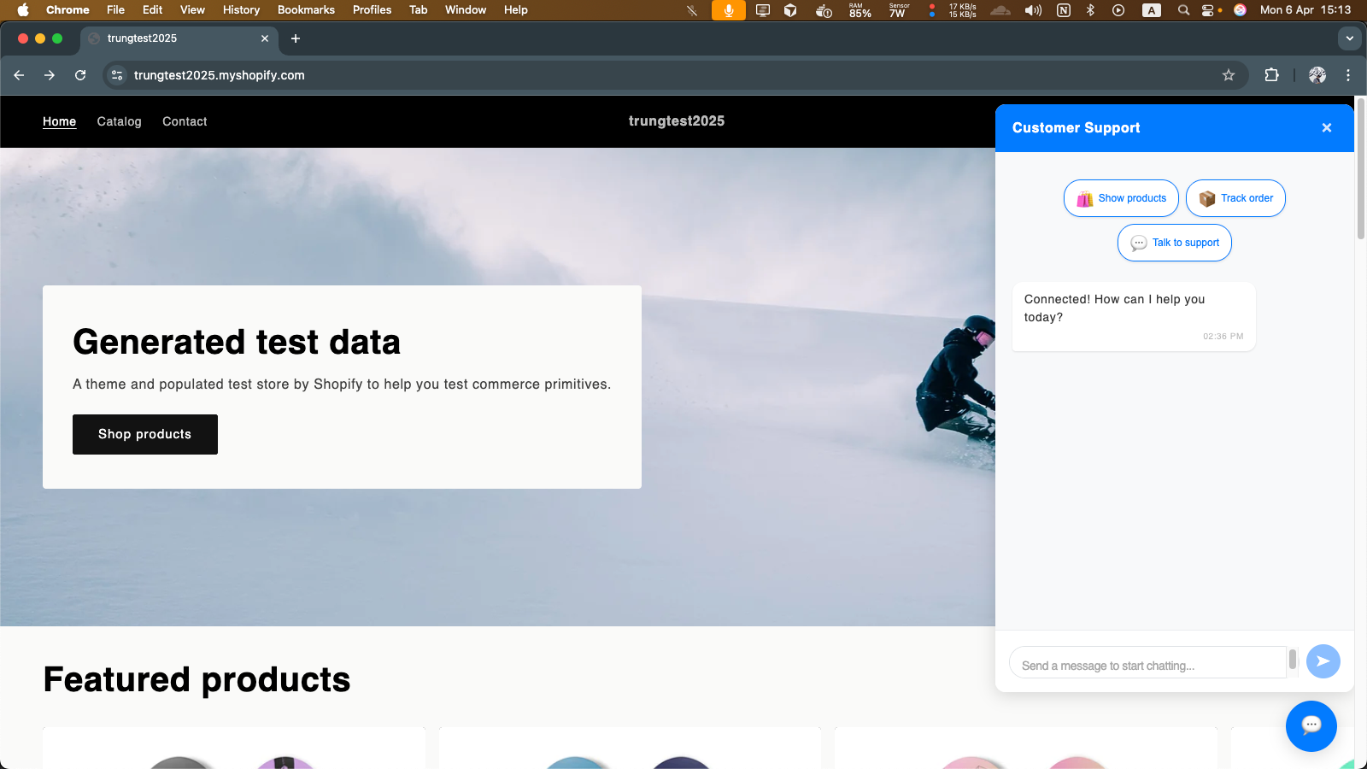The width and height of the screenshot is (1367, 769).
Task: View site information icon in address bar
Action: click(117, 75)
